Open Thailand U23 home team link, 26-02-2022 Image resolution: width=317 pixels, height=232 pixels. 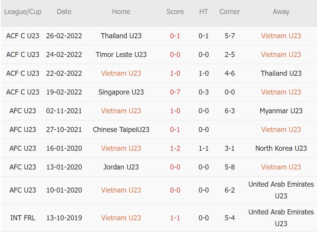pos(121,36)
